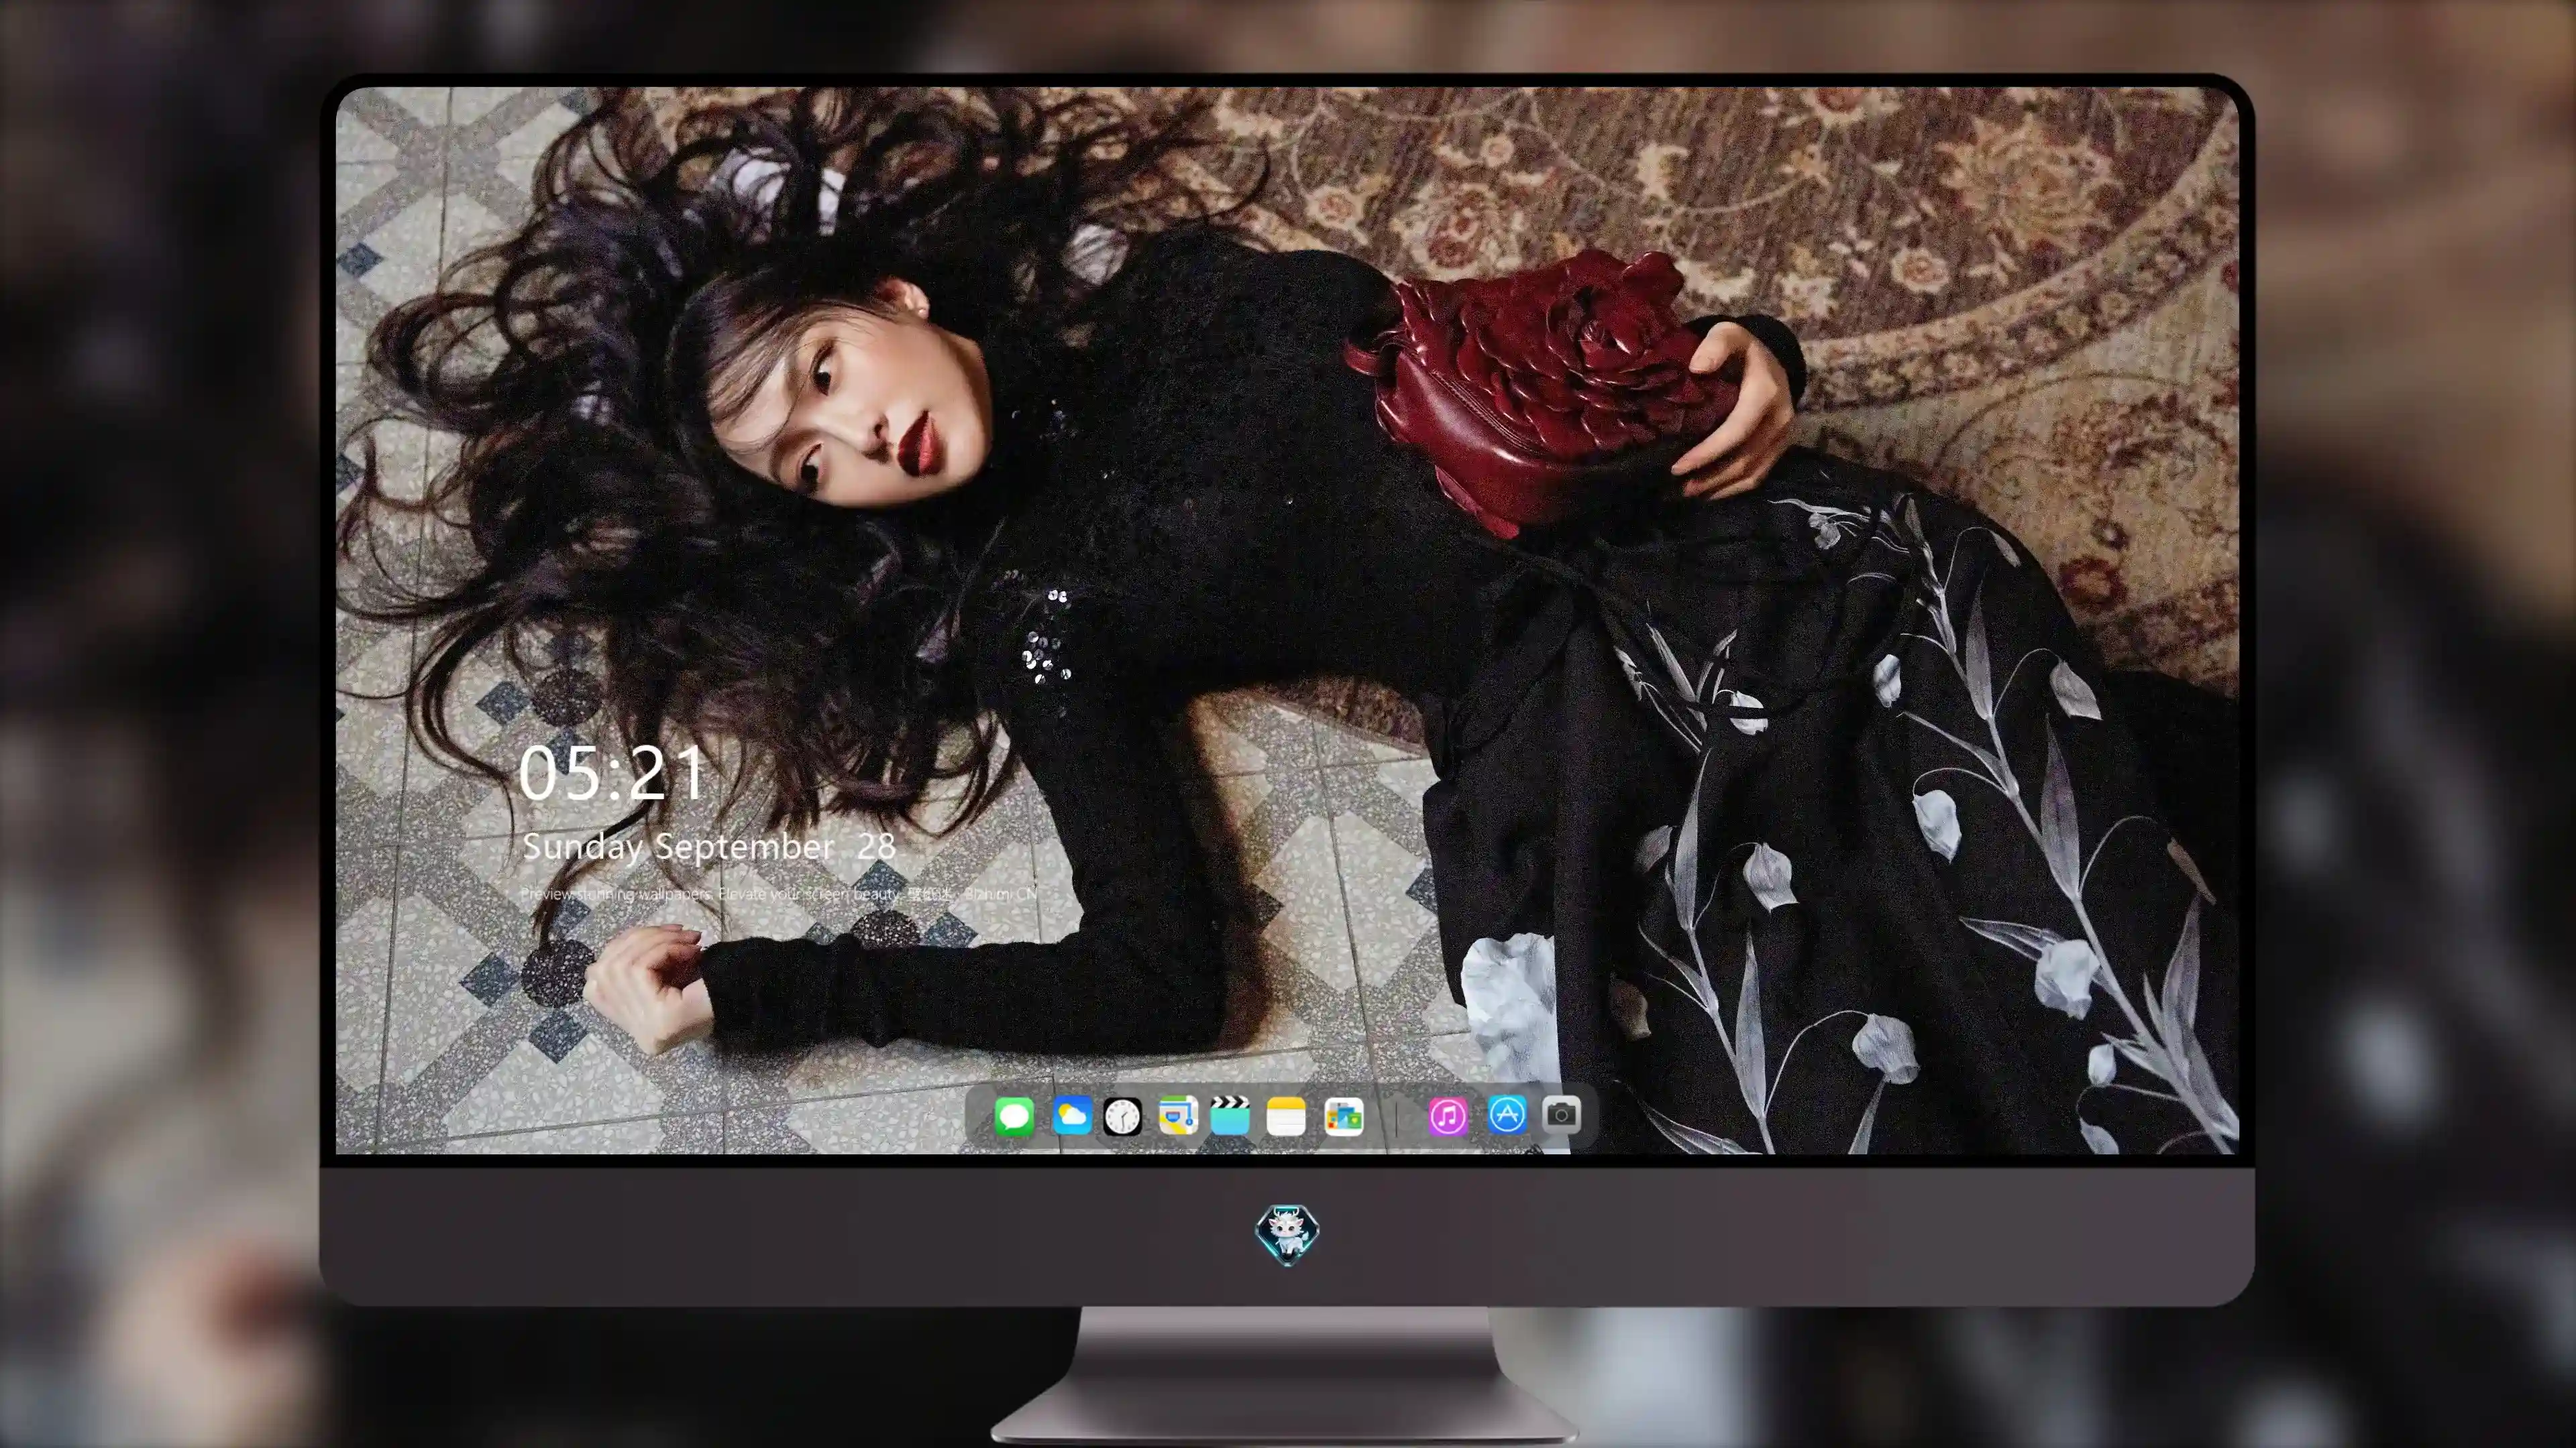Open the Clock app in the dock
This screenshot has width=2576, height=1448.
(x=1122, y=1116)
